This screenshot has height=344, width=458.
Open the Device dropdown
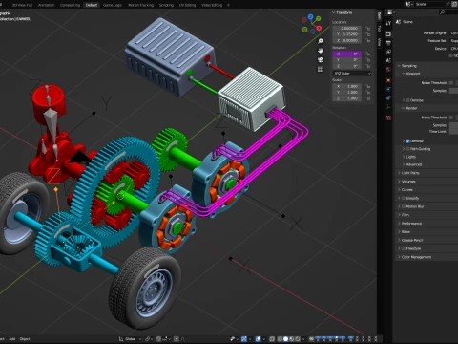click(454, 49)
